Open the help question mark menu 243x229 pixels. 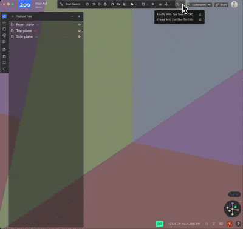[x=238, y=224]
